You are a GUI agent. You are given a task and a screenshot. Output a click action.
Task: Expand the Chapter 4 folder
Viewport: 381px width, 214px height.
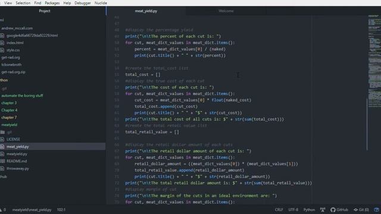10,110
